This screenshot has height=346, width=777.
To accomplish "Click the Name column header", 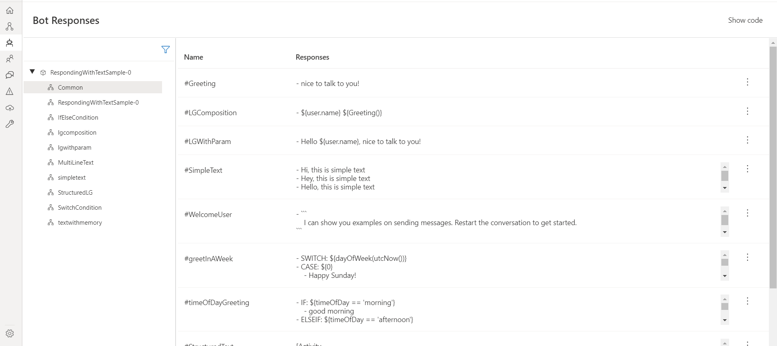I will (193, 57).
